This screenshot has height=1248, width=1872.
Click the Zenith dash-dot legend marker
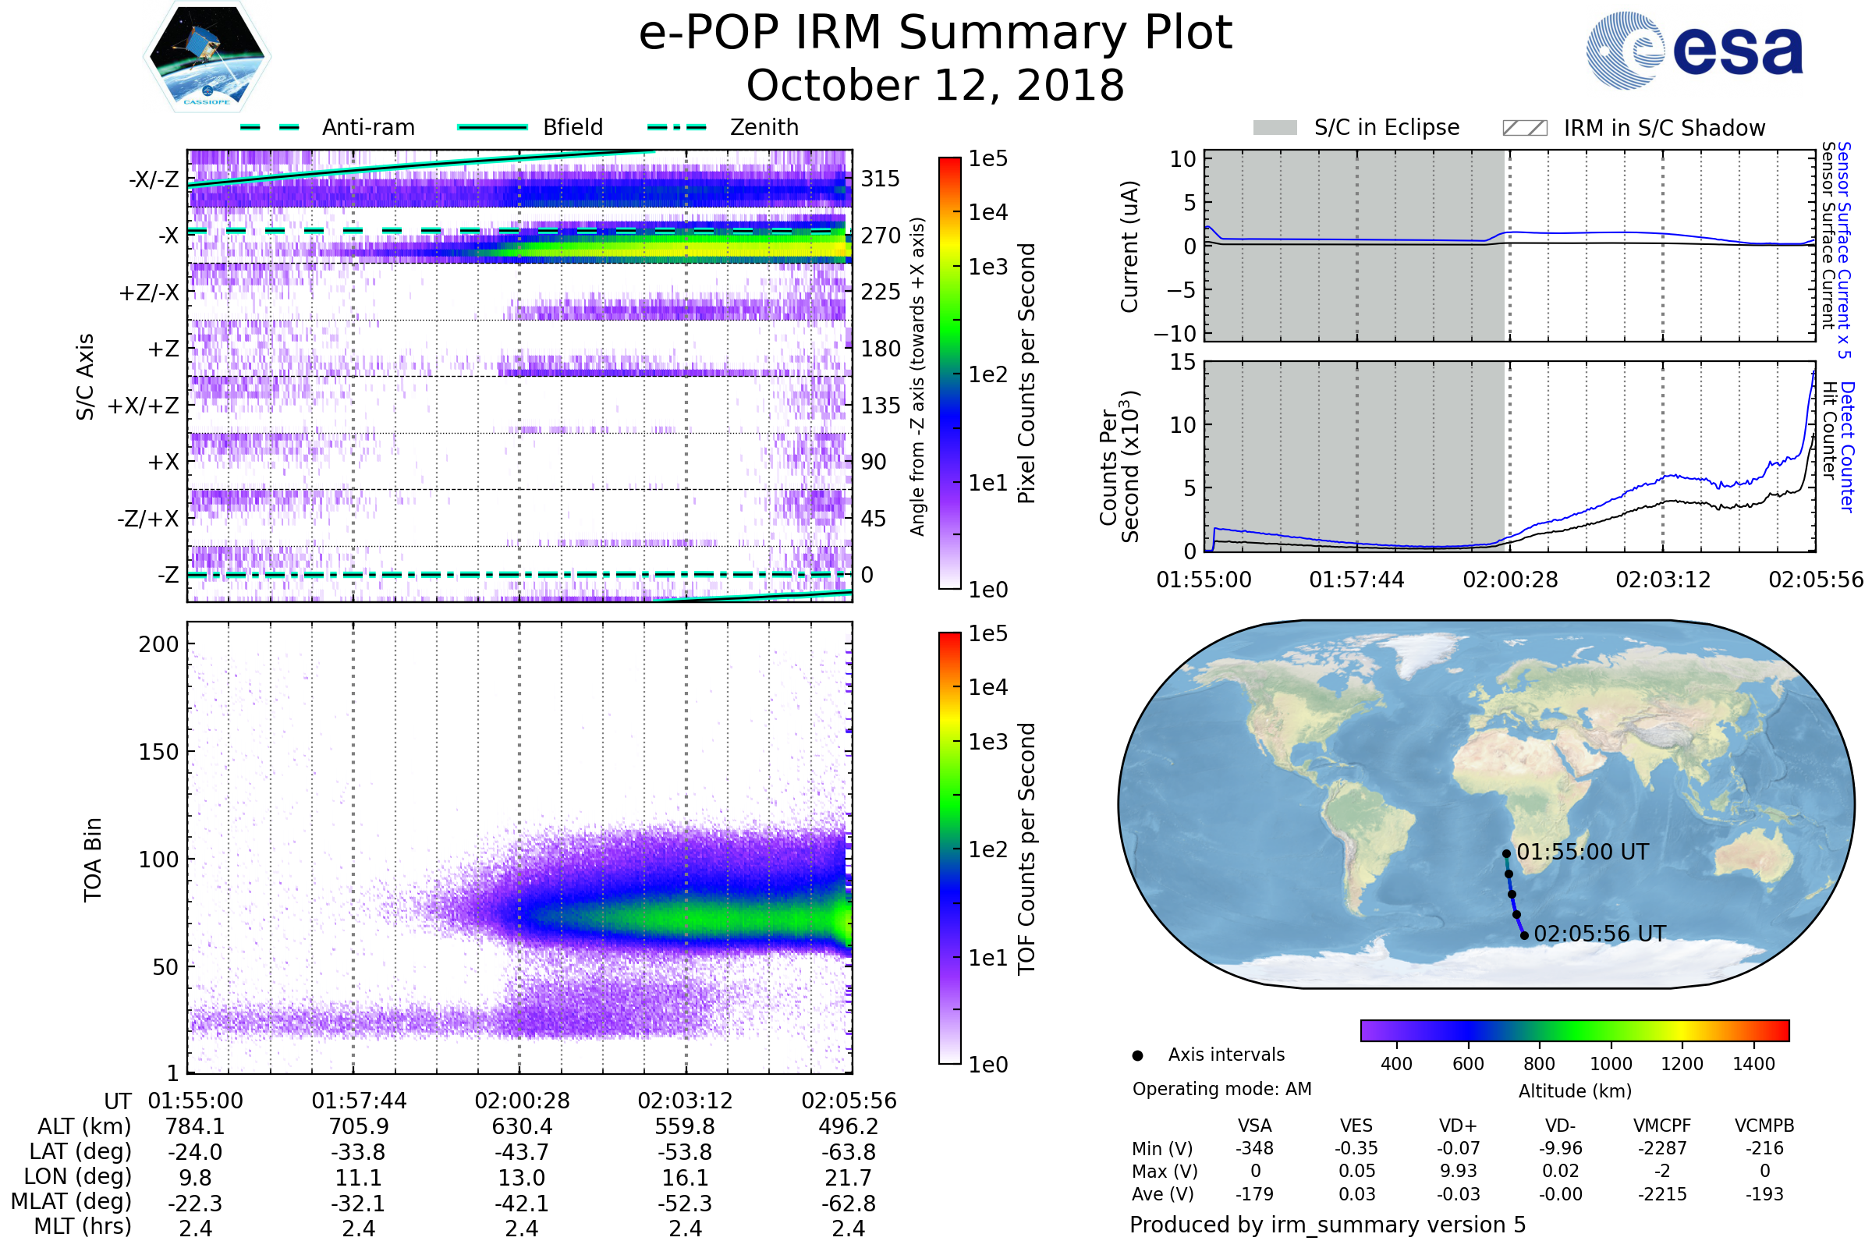point(677,127)
